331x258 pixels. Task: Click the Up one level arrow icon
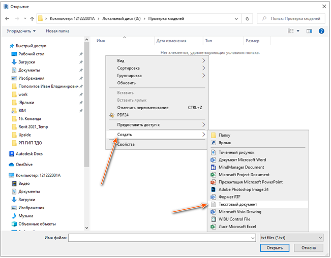click(x=32, y=19)
